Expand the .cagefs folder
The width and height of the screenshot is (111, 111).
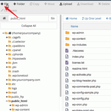pyautogui.click(x=7, y=37)
